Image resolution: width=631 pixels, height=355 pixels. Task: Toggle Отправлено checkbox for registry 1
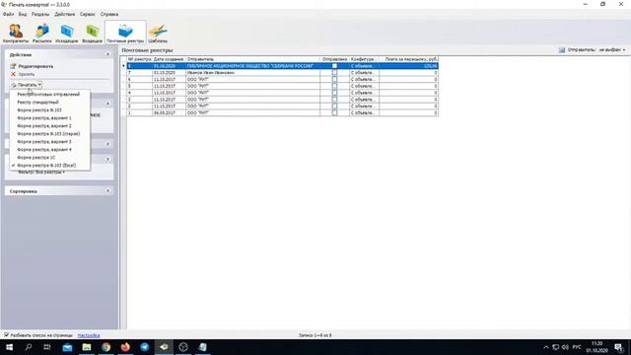334,112
